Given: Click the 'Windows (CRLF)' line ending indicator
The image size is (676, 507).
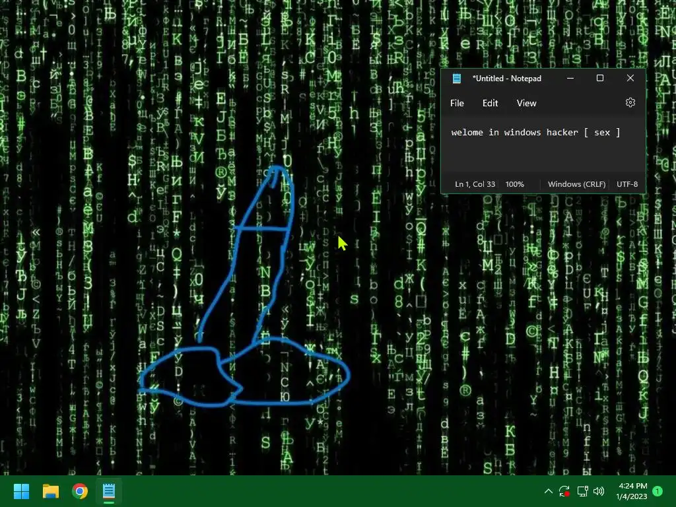Looking at the screenshot, I should (576, 184).
